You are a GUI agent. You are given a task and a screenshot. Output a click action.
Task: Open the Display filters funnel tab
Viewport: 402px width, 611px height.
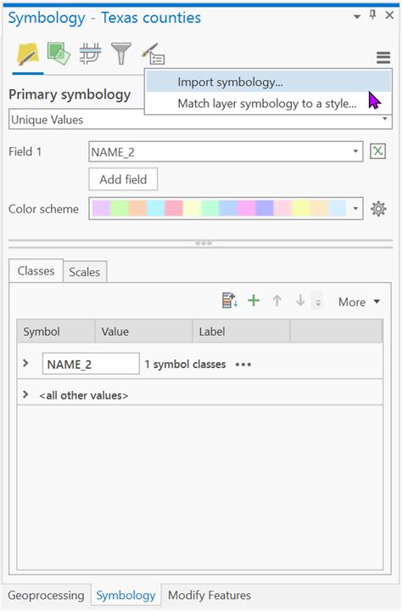point(121,54)
